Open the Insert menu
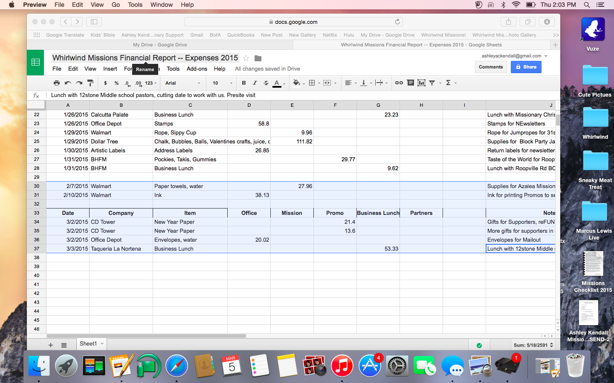The width and height of the screenshot is (614, 383). (x=110, y=69)
